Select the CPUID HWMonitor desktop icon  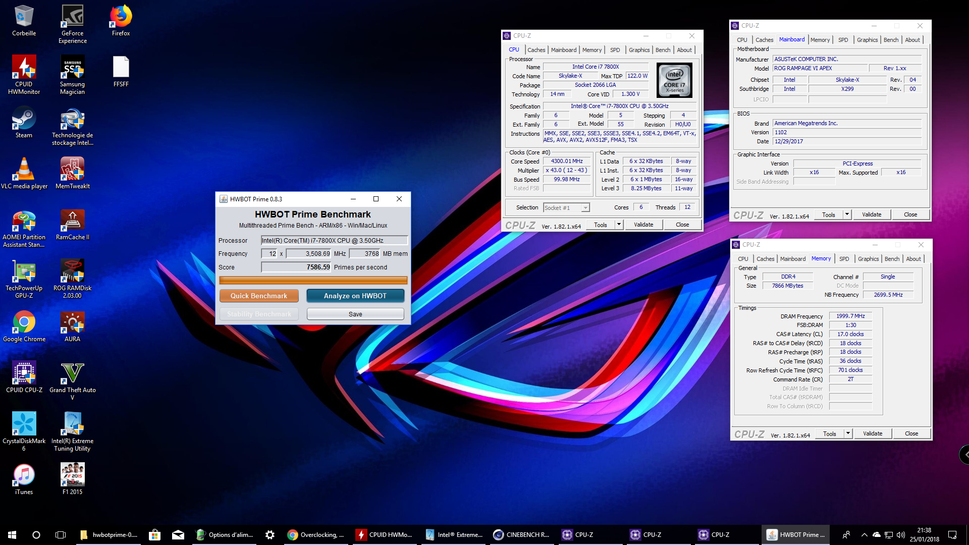tap(24, 75)
